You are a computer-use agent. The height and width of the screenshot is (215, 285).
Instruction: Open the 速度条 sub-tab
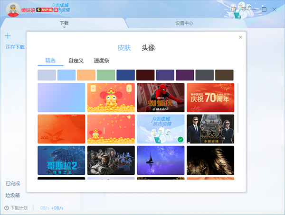coord(102,61)
